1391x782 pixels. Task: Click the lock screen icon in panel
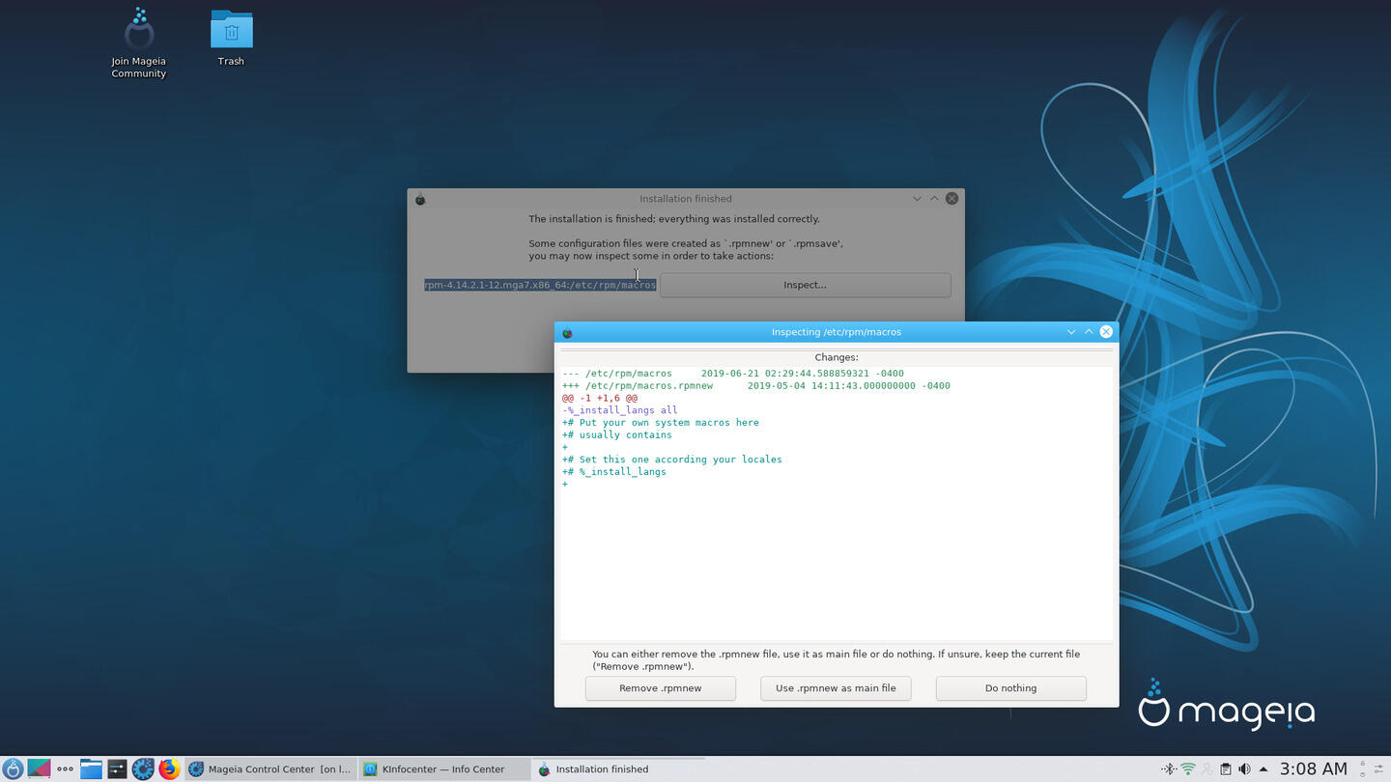pos(1362,764)
